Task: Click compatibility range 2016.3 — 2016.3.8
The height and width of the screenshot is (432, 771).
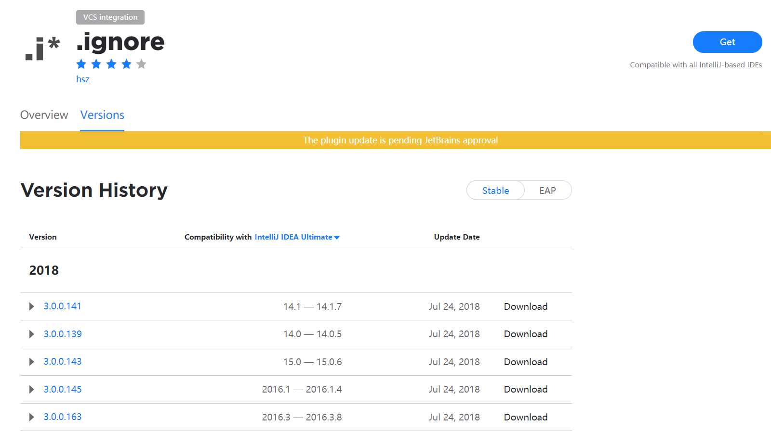Action: [x=302, y=417]
